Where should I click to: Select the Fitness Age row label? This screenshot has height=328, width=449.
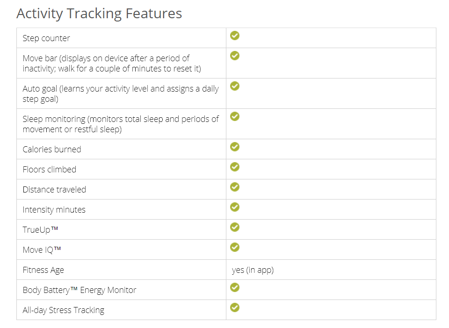point(43,270)
